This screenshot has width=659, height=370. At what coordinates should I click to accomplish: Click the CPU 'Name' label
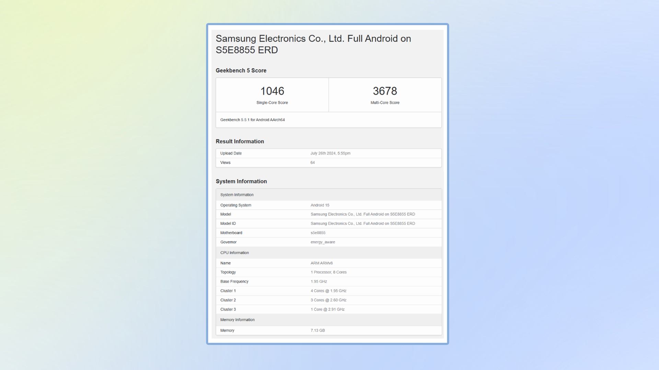pos(226,263)
